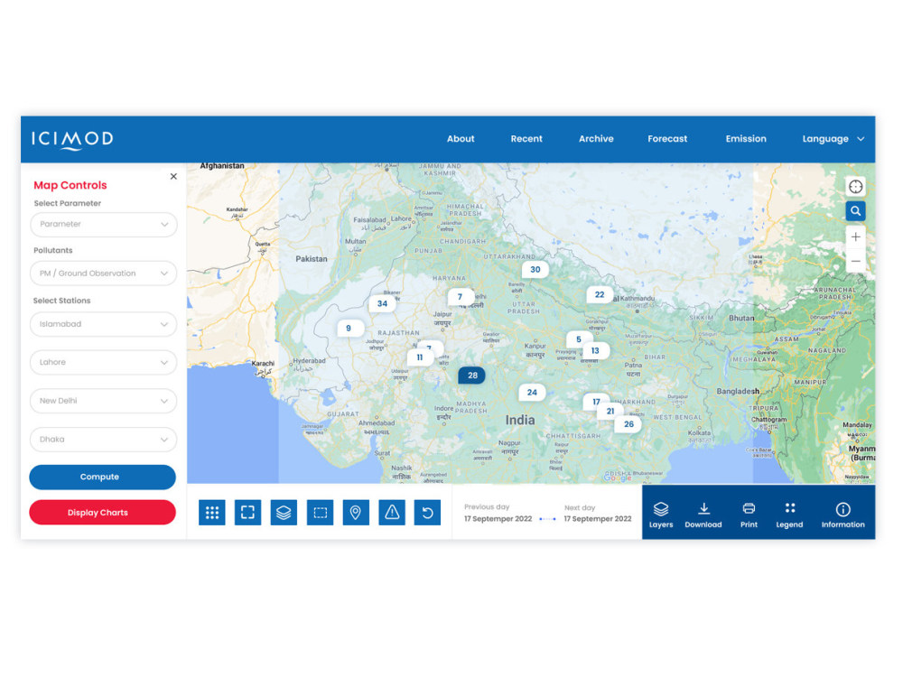Click the 11 map marker
903x677 pixels.
[420, 357]
